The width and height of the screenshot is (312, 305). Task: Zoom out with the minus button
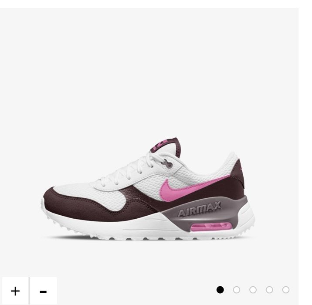[43, 291]
